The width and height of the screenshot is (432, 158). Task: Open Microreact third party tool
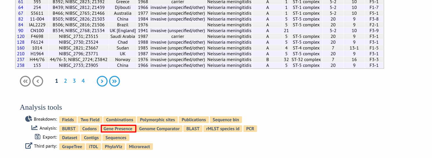[x=139, y=147]
